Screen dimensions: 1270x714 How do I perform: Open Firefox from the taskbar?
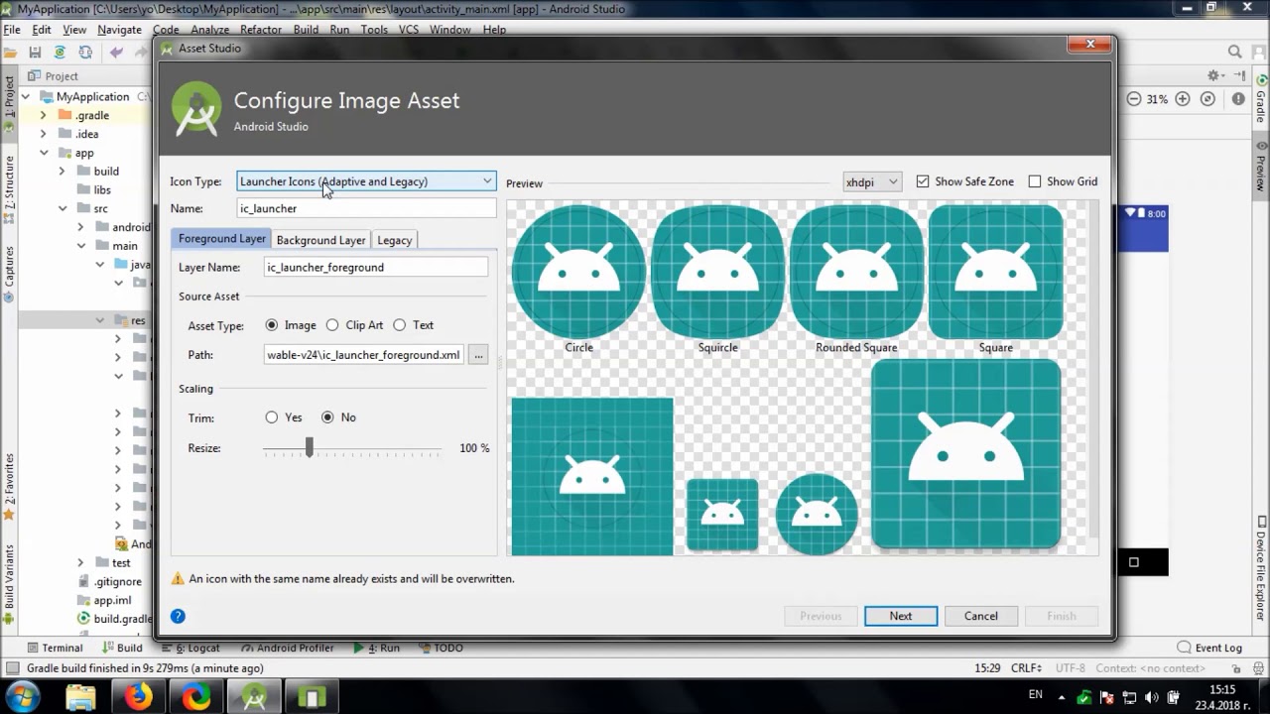point(138,697)
